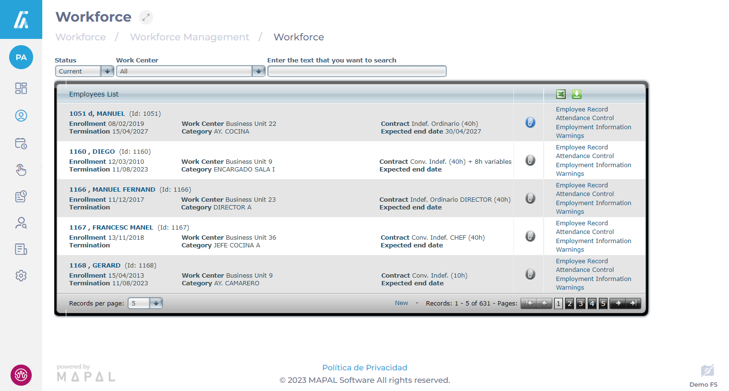Open attachments paperclip for 1166, MANUEL FERNAND
This screenshot has height=391, width=729.
pyautogui.click(x=530, y=198)
